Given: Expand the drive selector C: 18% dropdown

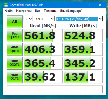Looking at the screenshot, I should coord(79,19).
